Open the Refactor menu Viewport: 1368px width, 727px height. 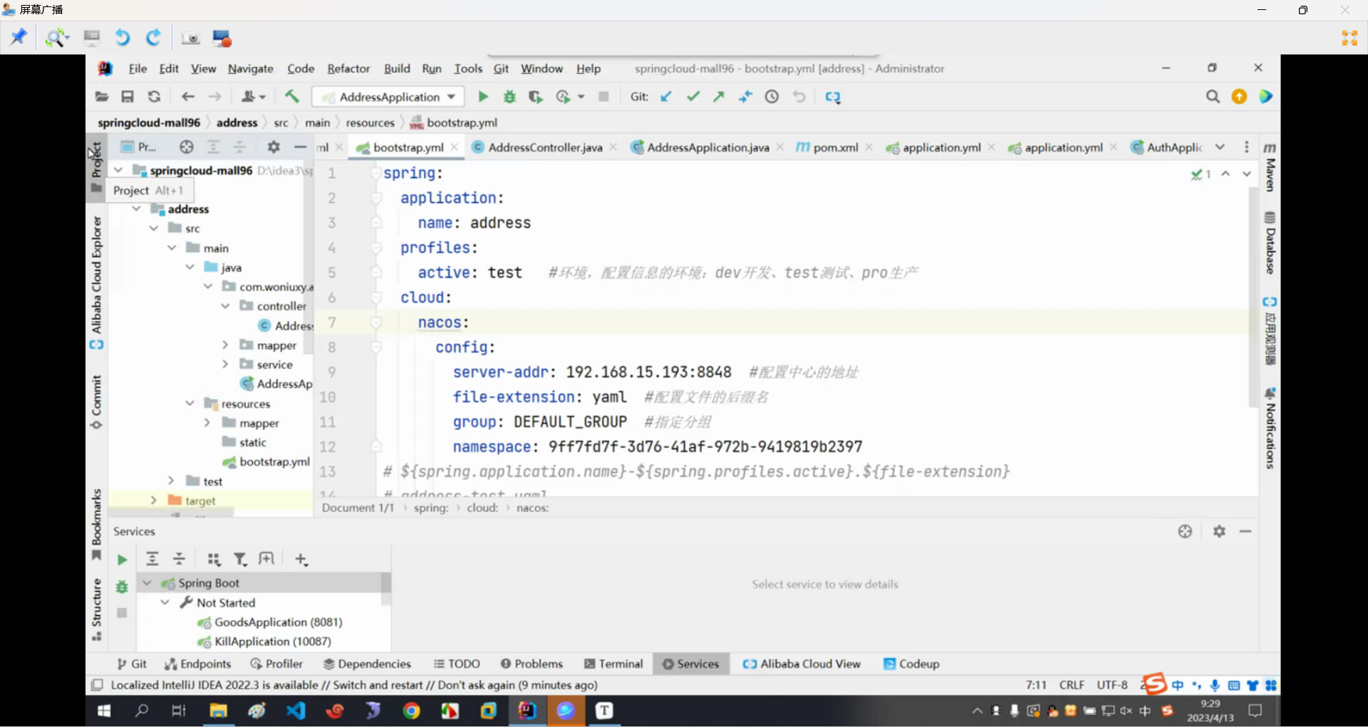click(x=348, y=69)
